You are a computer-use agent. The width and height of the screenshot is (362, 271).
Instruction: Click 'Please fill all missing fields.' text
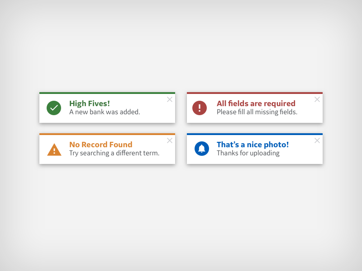[x=257, y=112]
